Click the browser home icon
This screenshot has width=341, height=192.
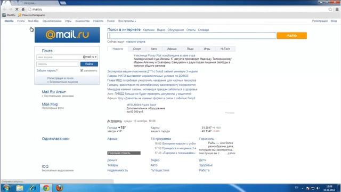coord(23,10)
